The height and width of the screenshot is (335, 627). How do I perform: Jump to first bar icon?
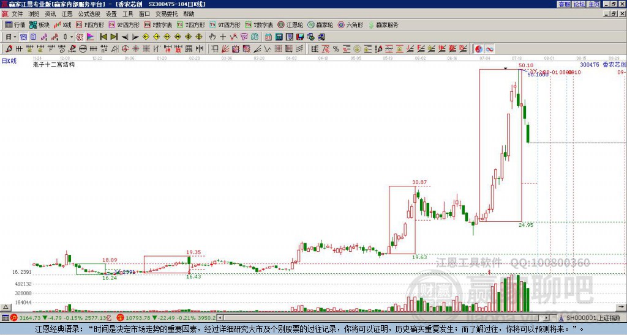103,37
